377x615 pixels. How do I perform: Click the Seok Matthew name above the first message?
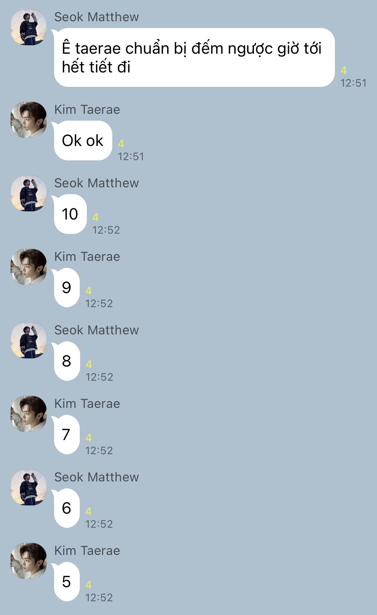click(x=96, y=17)
